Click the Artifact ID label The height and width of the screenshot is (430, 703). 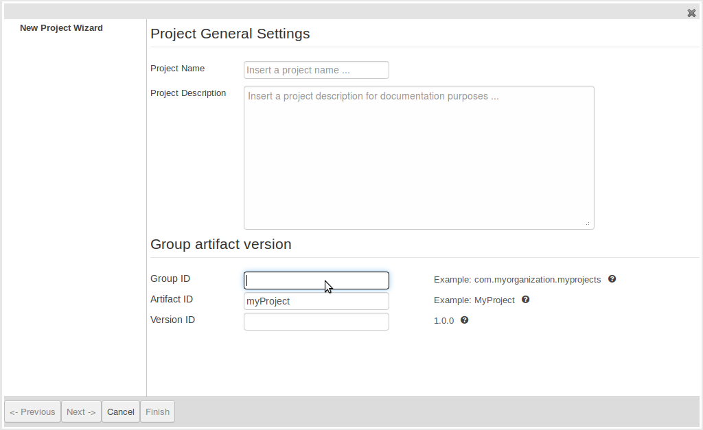[172, 299]
